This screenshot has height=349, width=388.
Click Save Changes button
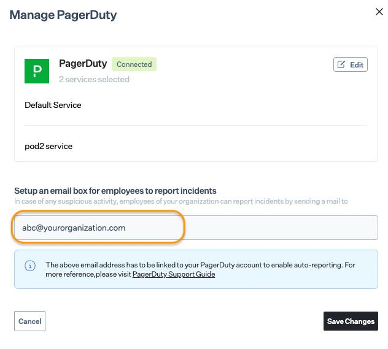tap(351, 321)
